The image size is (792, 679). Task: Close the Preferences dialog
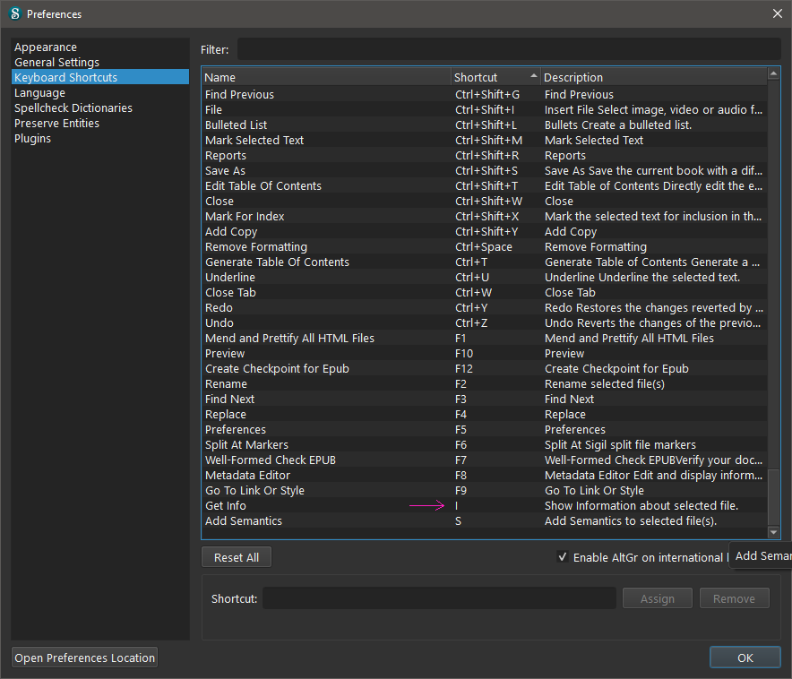778,13
